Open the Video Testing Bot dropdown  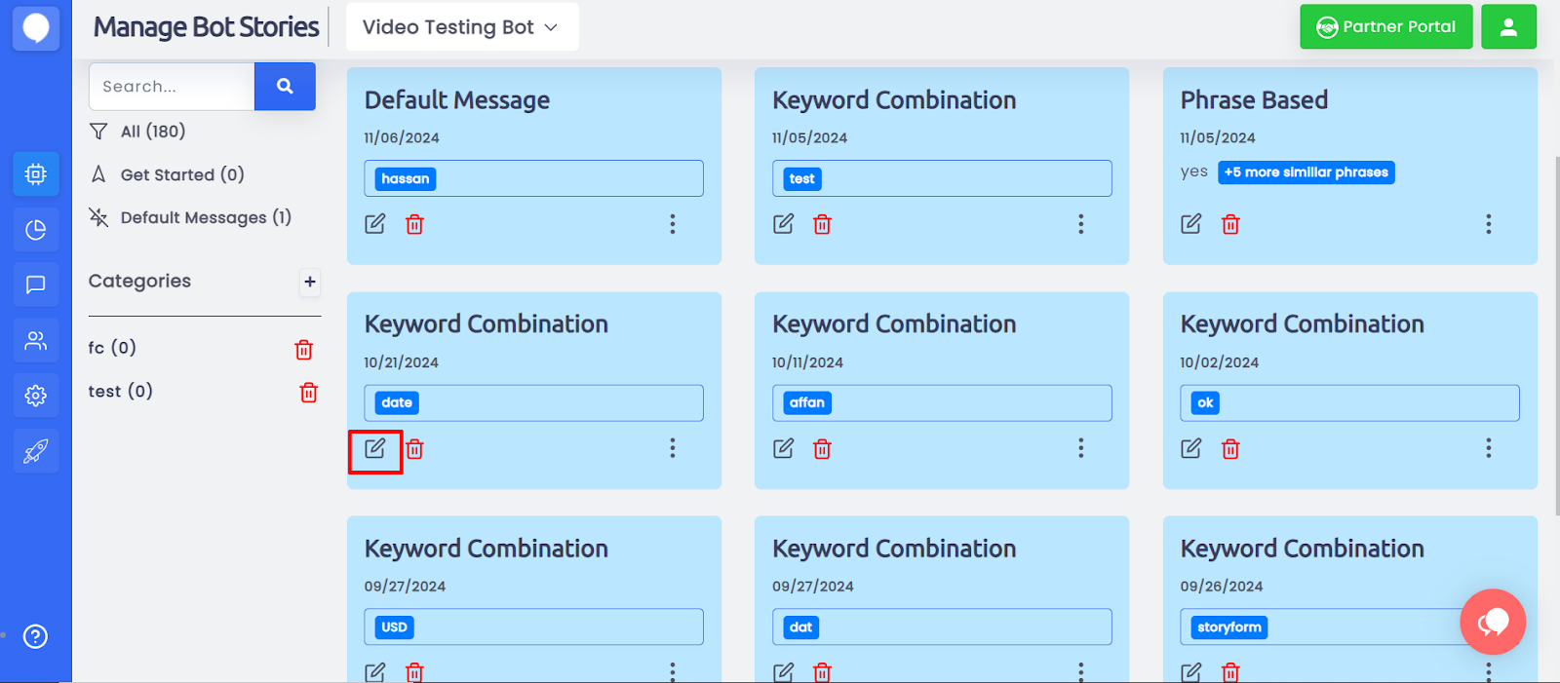click(x=461, y=27)
